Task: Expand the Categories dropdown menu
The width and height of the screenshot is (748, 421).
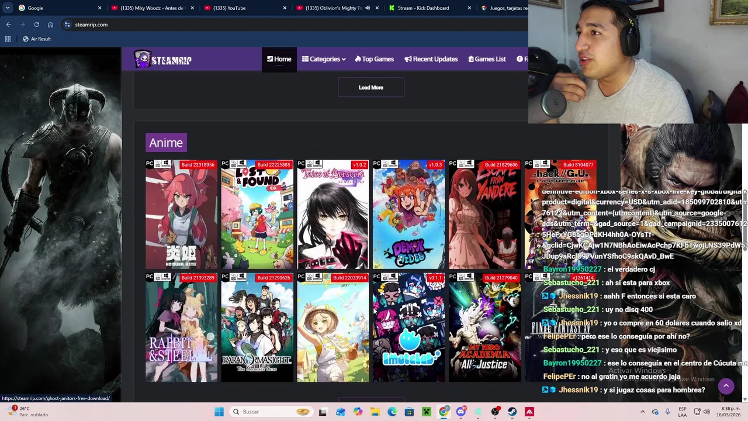Action: point(324,59)
